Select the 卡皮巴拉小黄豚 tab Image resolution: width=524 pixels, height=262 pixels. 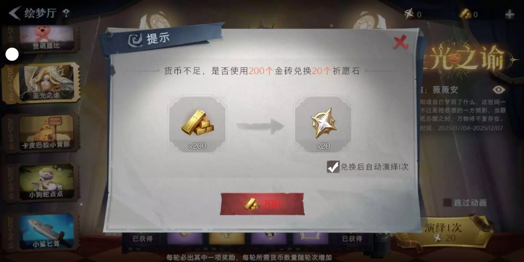[46, 133]
